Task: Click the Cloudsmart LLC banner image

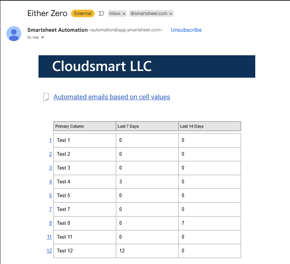Action: [147, 66]
